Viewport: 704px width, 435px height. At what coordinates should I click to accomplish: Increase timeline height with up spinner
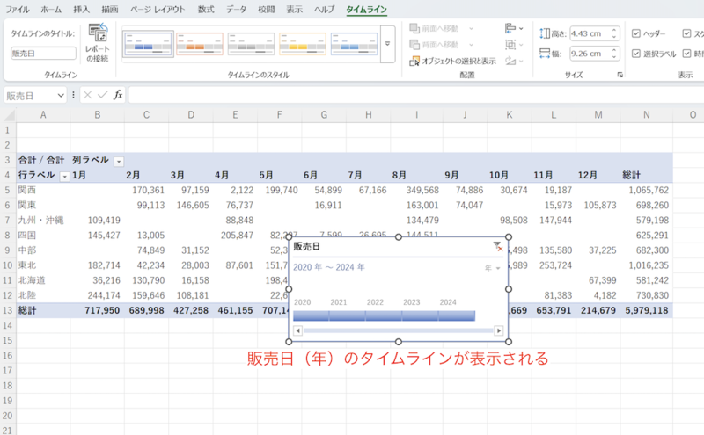click(614, 31)
